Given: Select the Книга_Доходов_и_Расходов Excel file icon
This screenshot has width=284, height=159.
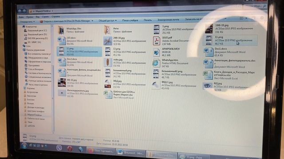Looking at the screenshot, I should (208, 76).
